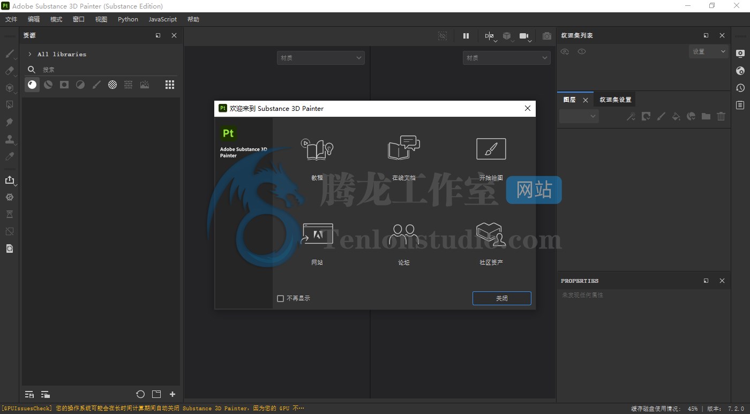Open 论坛 forum link
The image size is (750, 414).
pos(404,243)
